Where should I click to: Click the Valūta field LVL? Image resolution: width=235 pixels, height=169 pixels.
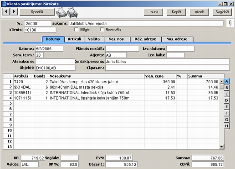pos(30,164)
